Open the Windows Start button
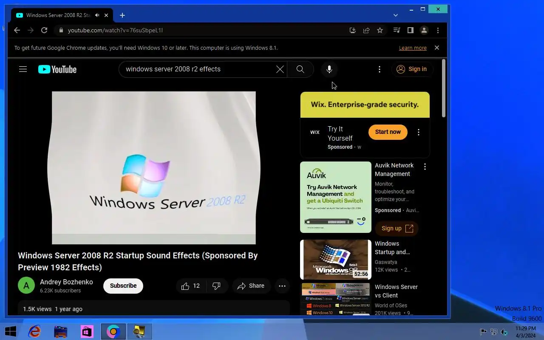 [x=11, y=331]
